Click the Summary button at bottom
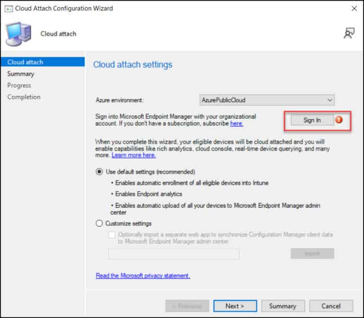Viewport: 364px width, 318px height. tap(283, 306)
